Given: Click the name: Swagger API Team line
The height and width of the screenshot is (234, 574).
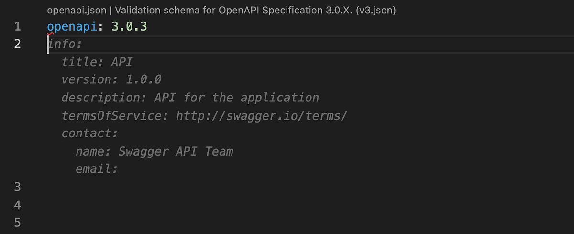Looking at the screenshot, I should [155, 151].
